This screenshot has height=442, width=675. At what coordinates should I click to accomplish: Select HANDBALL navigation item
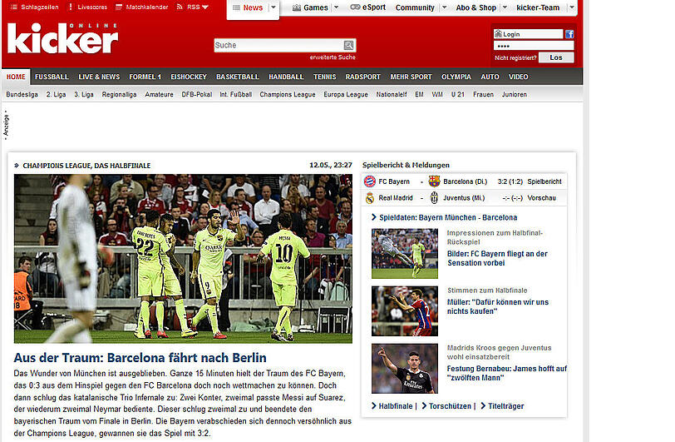(286, 77)
